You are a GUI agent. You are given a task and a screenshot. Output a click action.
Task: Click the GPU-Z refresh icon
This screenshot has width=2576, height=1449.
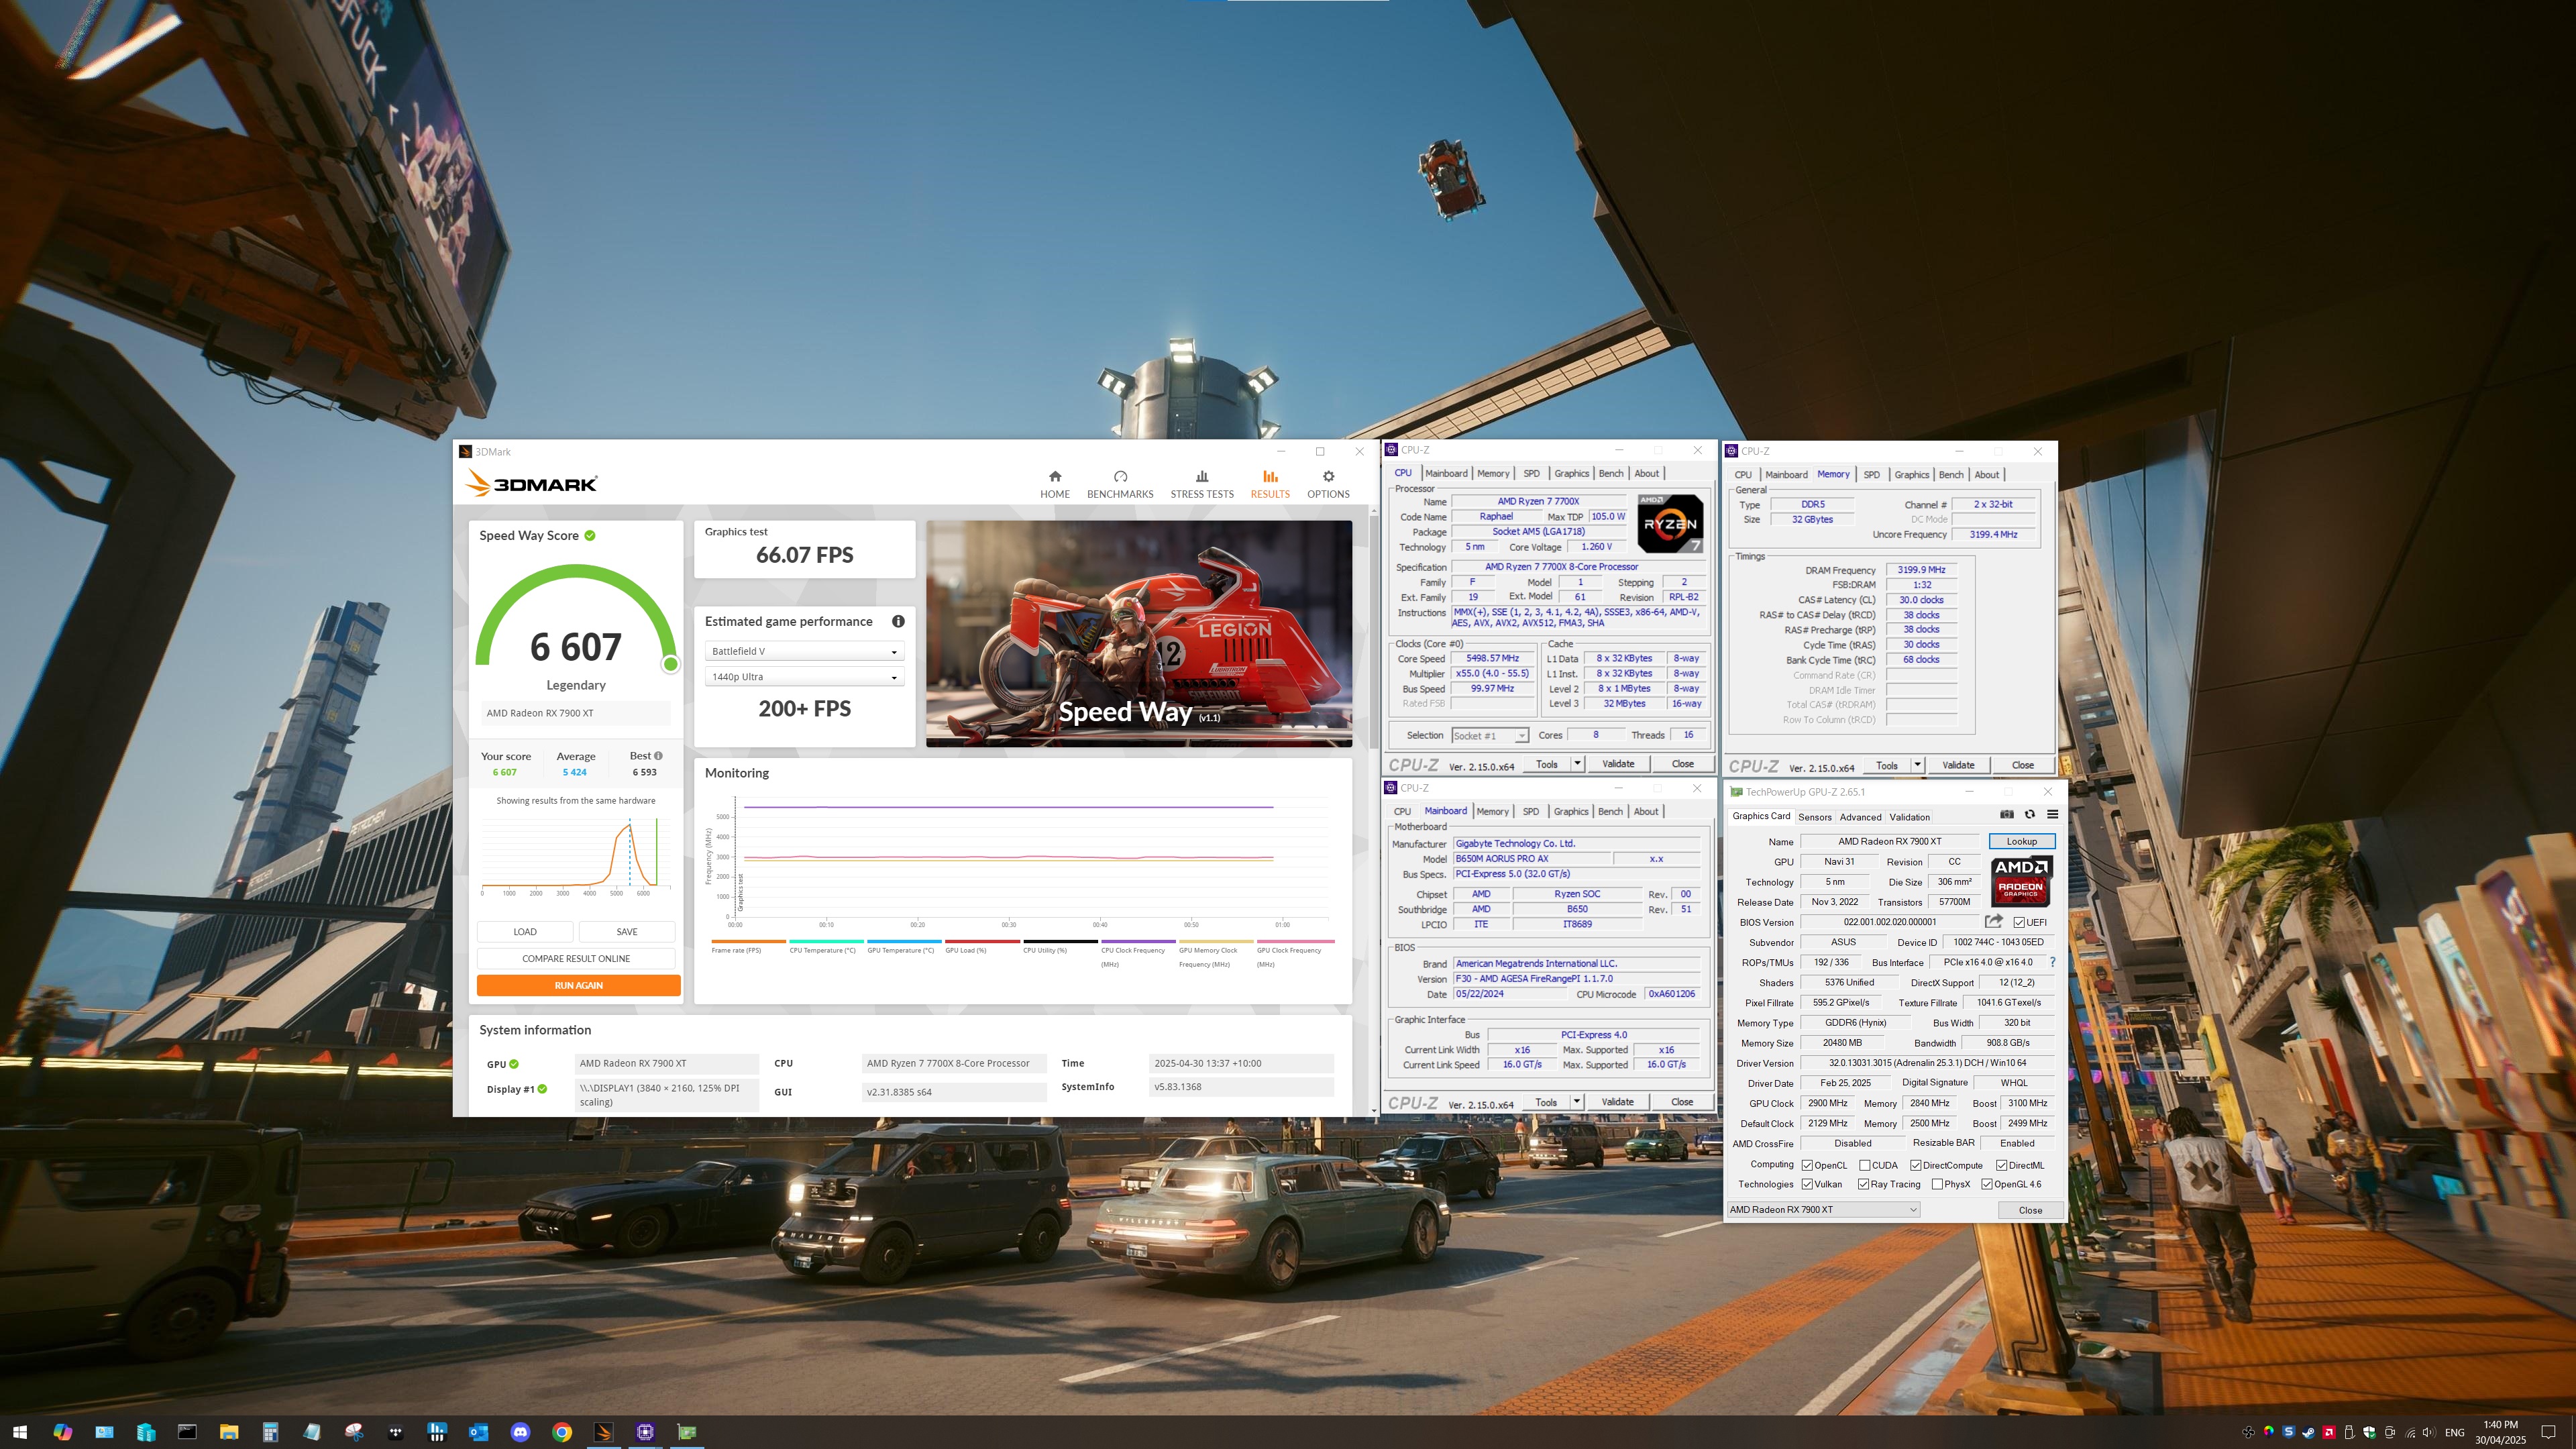tap(2029, 814)
